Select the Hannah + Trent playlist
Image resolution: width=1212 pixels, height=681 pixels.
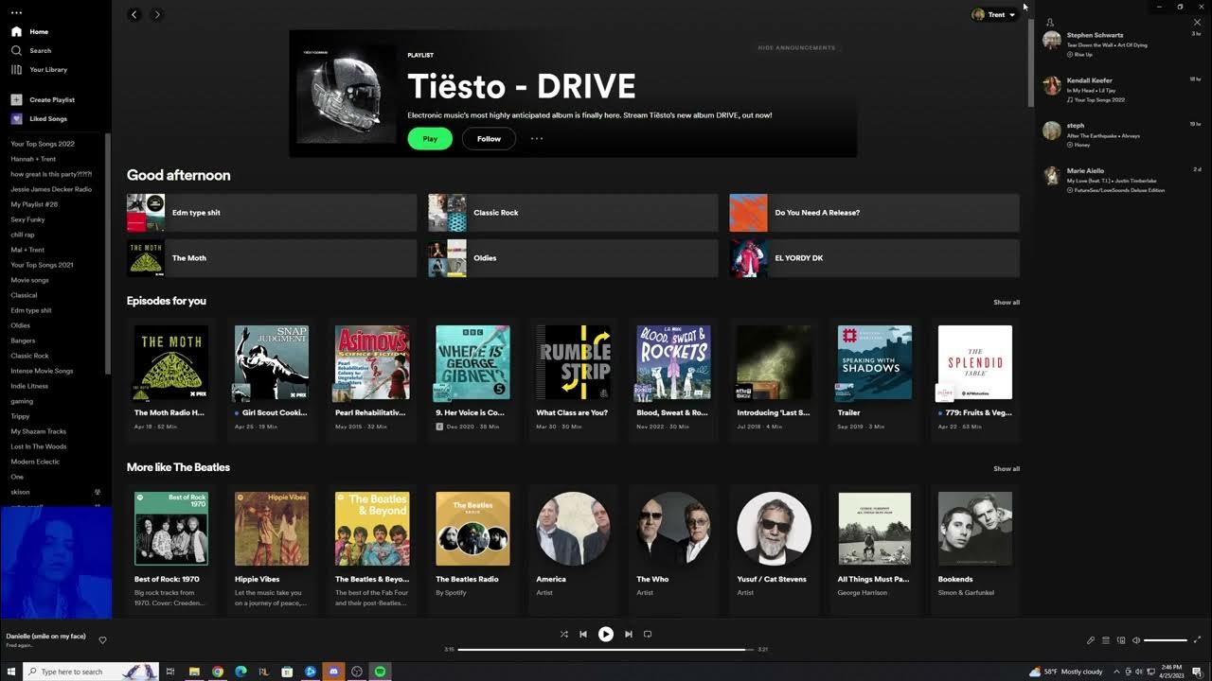point(33,159)
